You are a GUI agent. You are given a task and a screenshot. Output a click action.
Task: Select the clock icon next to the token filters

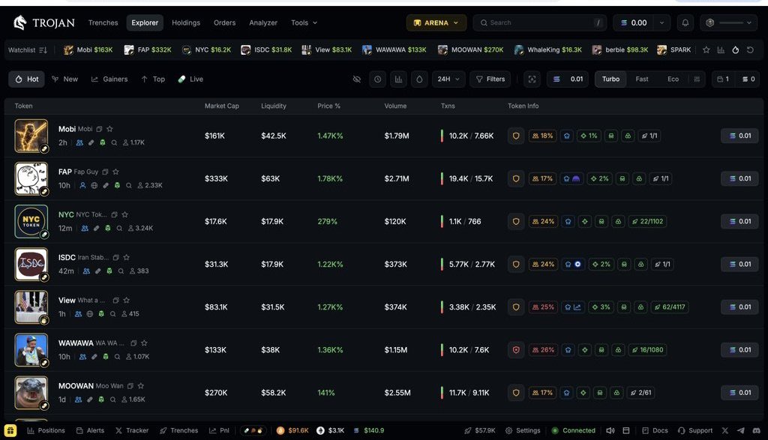(x=377, y=79)
